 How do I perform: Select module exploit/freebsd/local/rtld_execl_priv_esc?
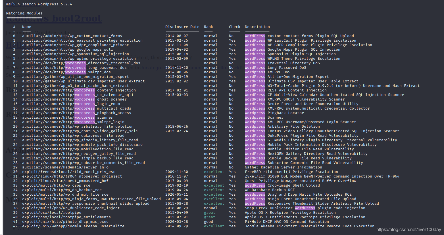click(x=69, y=172)
